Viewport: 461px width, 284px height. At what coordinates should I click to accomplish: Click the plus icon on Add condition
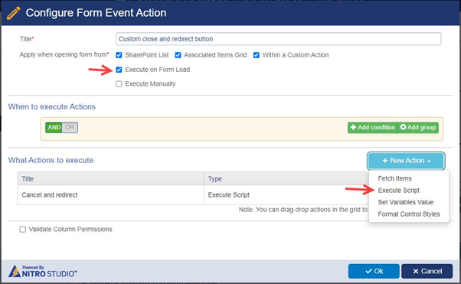coord(353,127)
